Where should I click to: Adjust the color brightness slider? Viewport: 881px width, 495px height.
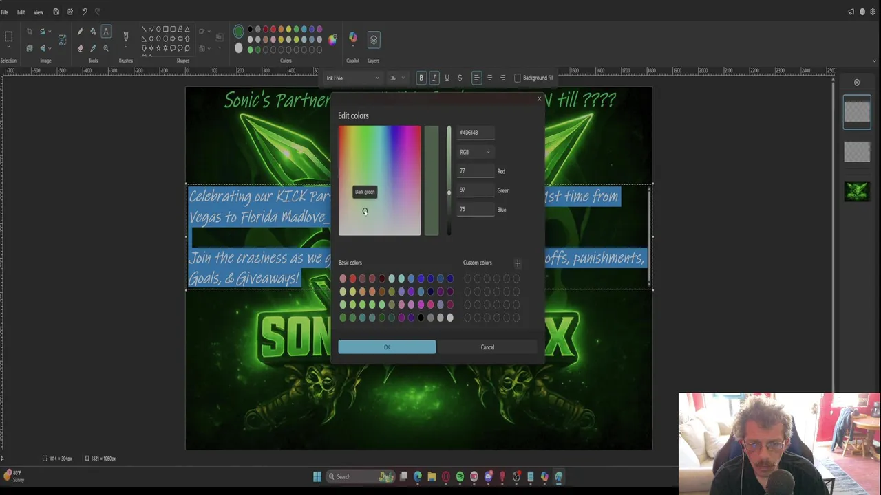[449, 181]
